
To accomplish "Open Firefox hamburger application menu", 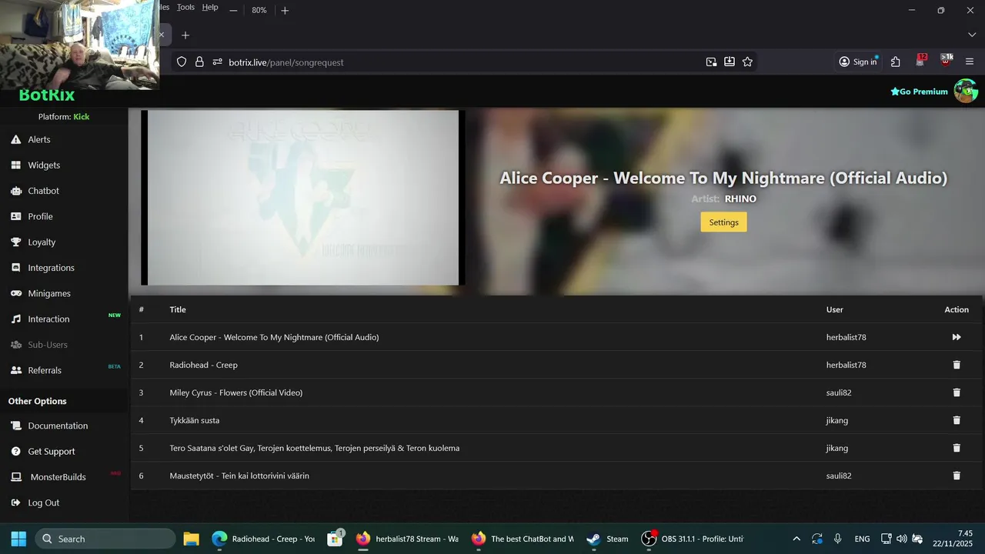I will click(970, 62).
